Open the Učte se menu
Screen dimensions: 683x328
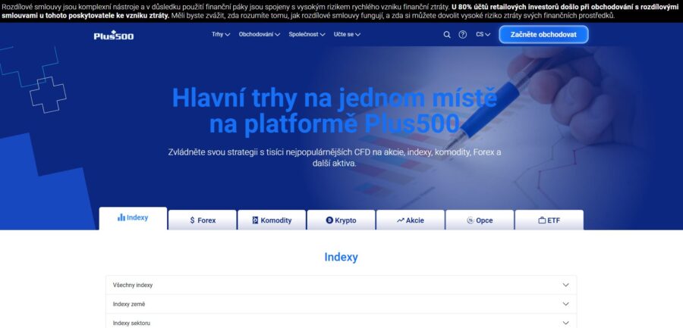347,34
